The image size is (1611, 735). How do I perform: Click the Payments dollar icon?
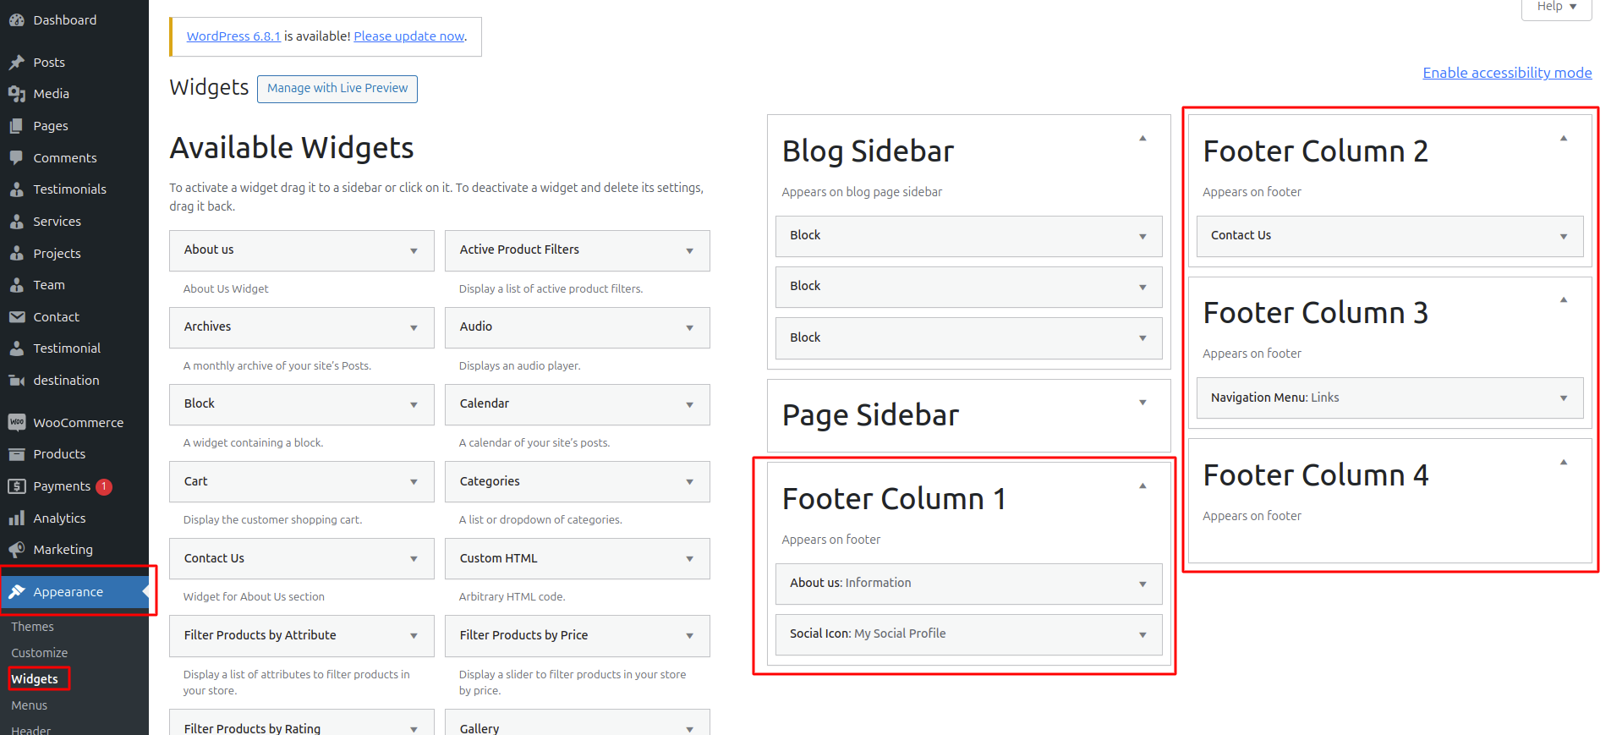pos(16,486)
